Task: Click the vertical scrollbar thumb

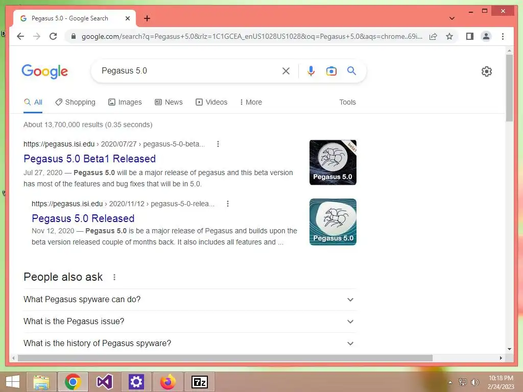Action: pyautogui.click(x=509, y=88)
